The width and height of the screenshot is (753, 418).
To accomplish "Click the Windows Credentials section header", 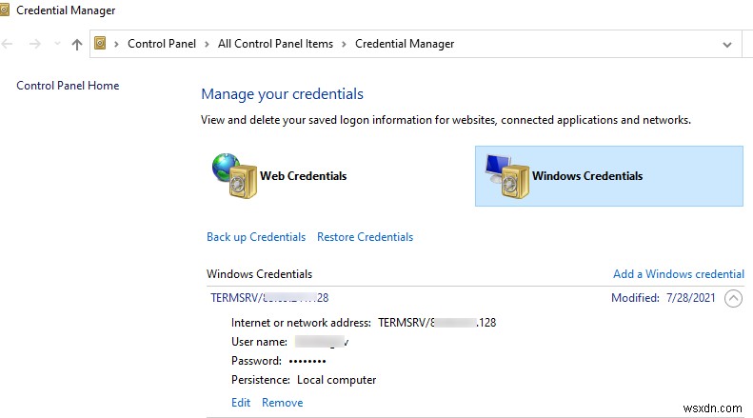I will coord(259,274).
